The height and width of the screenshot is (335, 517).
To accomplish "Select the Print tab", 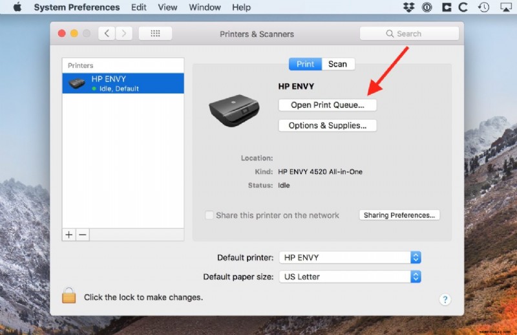I will (x=305, y=64).
